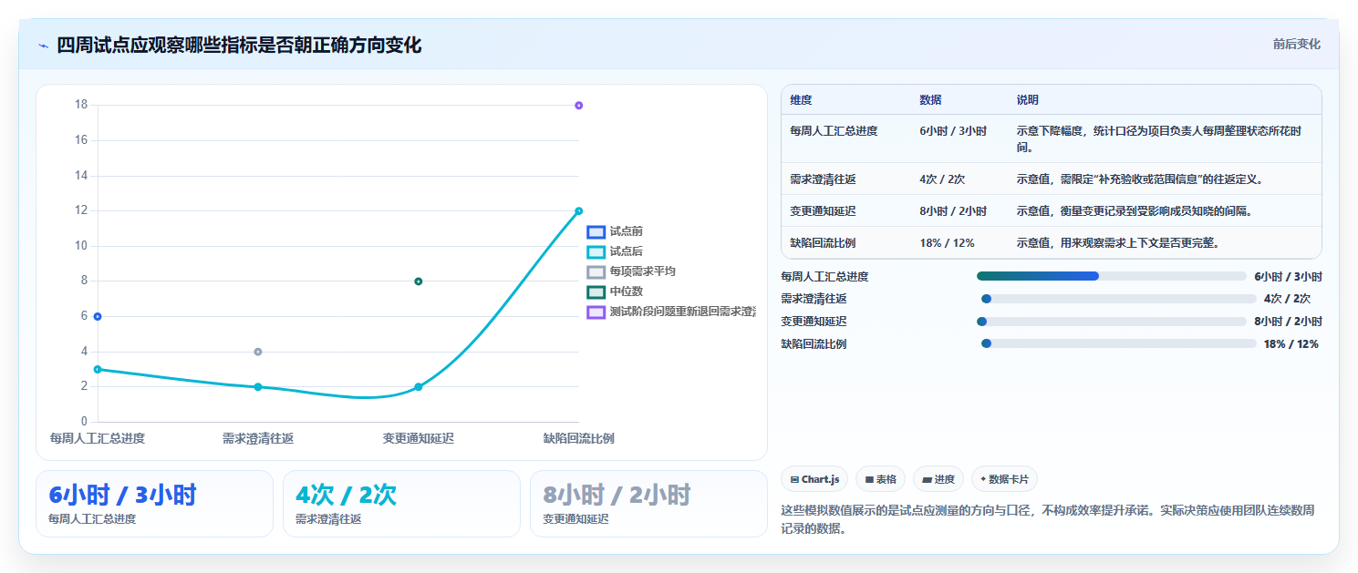1358x573 pixels.
Task: Click the 8小时 / 2小时 data card
Action: [648, 504]
